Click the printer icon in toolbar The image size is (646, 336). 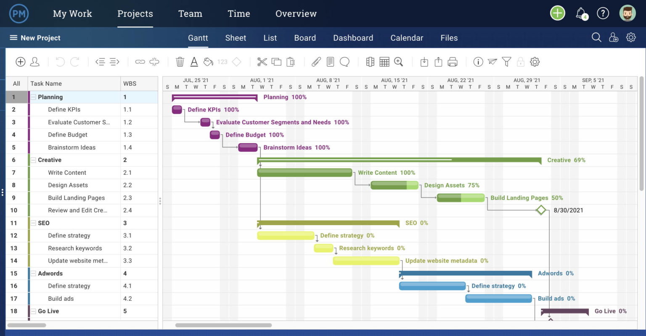tap(453, 62)
